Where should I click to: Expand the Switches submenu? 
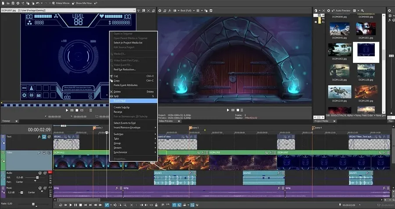click(133, 134)
